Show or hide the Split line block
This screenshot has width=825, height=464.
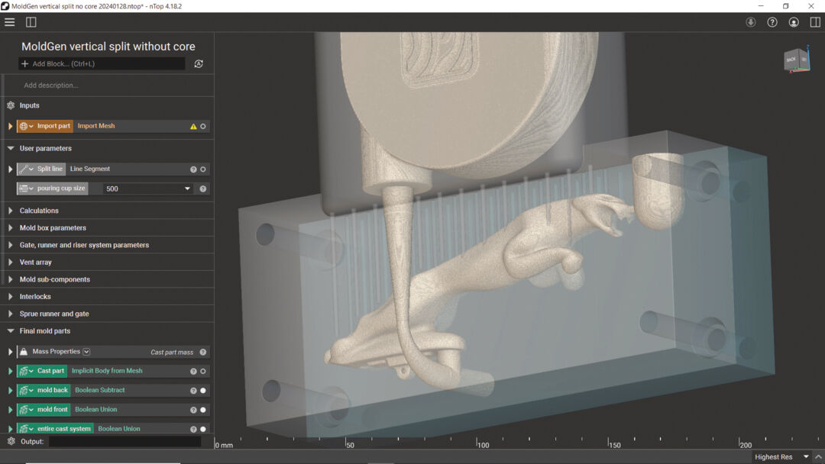pyautogui.click(x=203, y=169)
